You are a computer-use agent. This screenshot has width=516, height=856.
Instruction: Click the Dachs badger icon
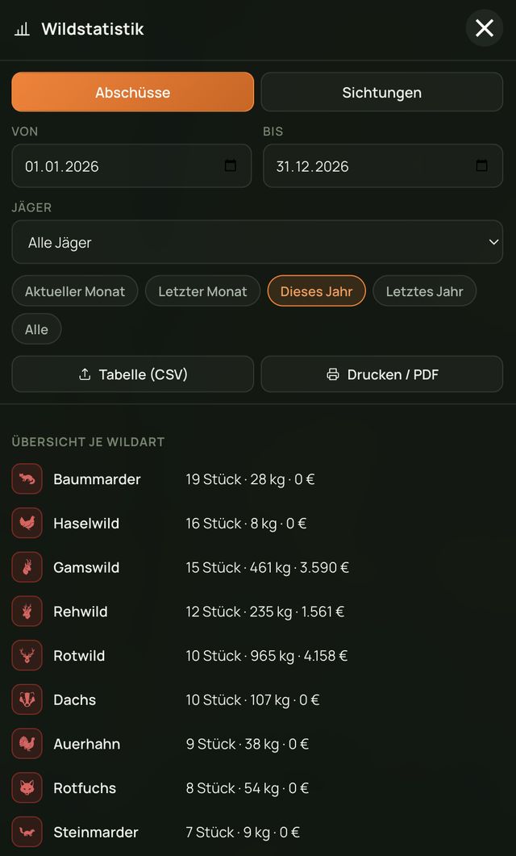[27, 699]
